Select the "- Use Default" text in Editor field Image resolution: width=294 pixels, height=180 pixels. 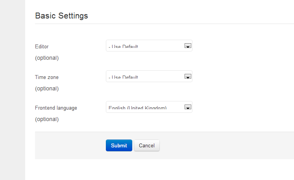(124, 47)
